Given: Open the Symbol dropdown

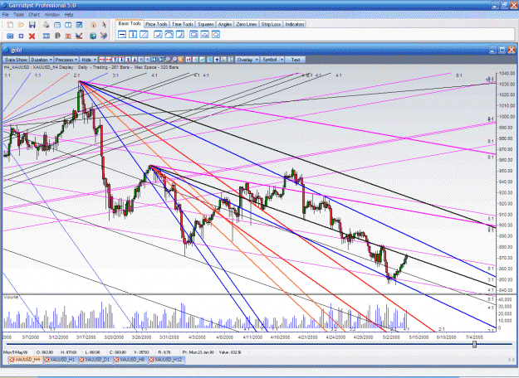Looking at the screenshot, I should coord(272,60).
